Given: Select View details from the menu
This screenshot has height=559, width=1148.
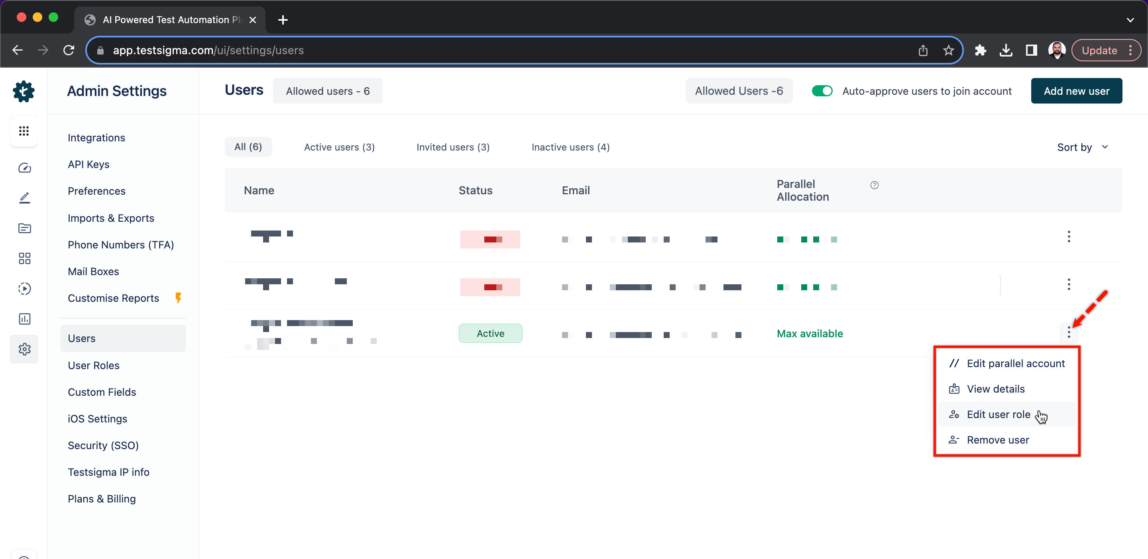Looking at the screenshot, I should (1007, 389).
